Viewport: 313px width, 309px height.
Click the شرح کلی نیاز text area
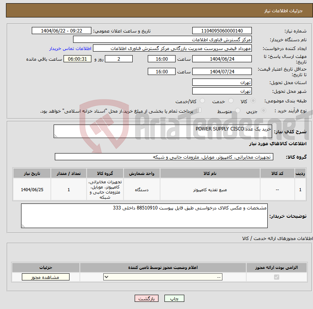click(x=163, y=131)
